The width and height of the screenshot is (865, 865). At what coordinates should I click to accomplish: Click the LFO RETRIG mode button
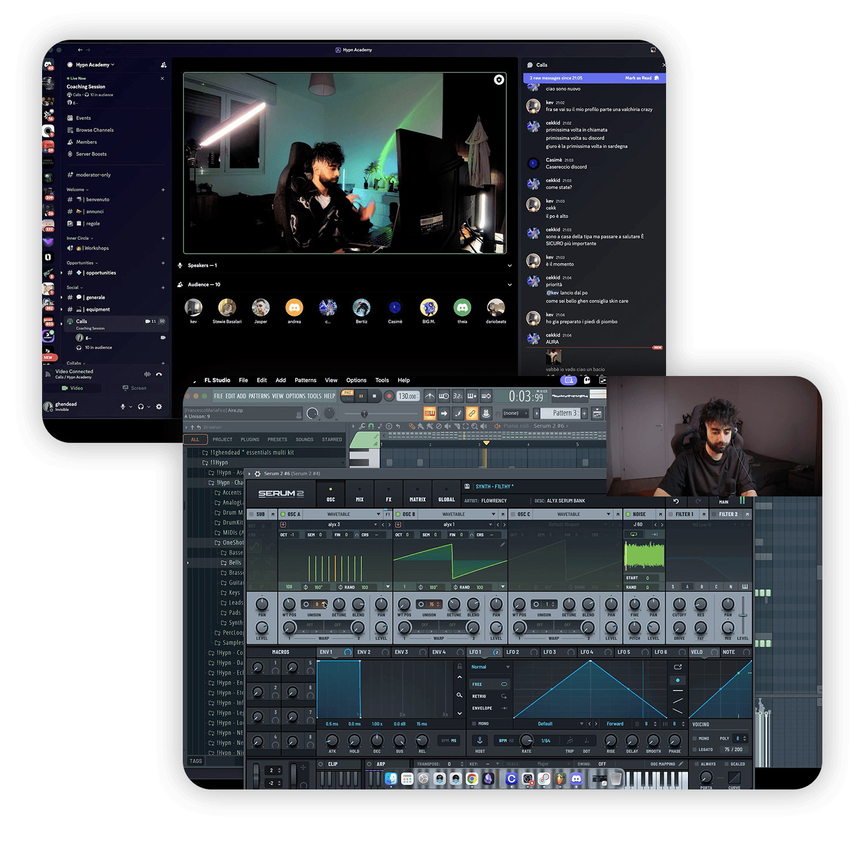coord(489,696)
